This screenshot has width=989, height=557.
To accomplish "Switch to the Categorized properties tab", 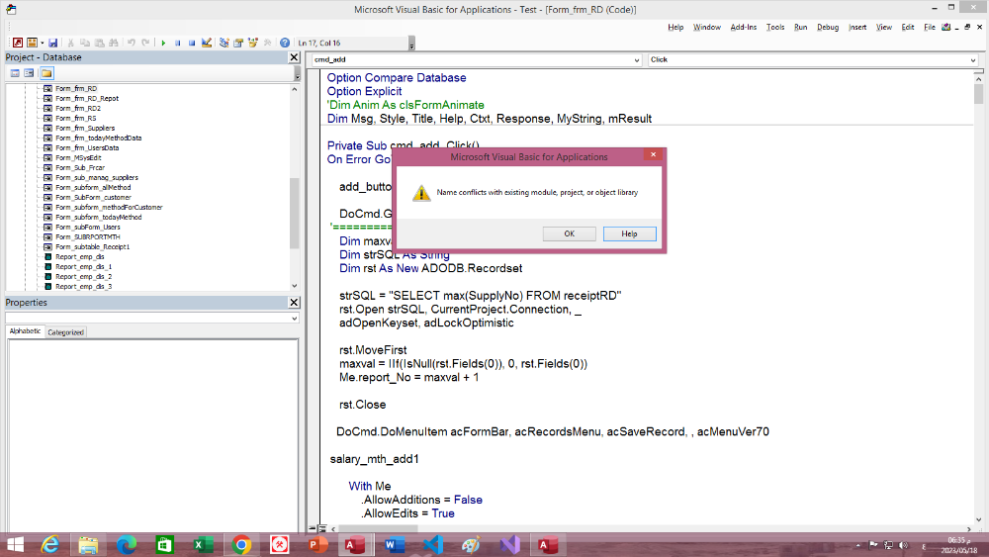I will point(65,332).
